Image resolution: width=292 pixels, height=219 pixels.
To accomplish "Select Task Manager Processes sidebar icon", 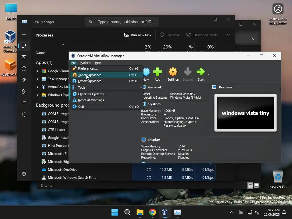I will point(24,46).
